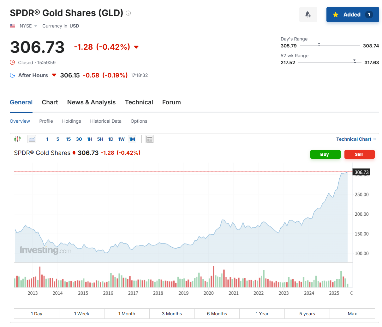Viewport: 382px width, 327px height.
Task: Open the Technical Chart link
Action: 356,139
